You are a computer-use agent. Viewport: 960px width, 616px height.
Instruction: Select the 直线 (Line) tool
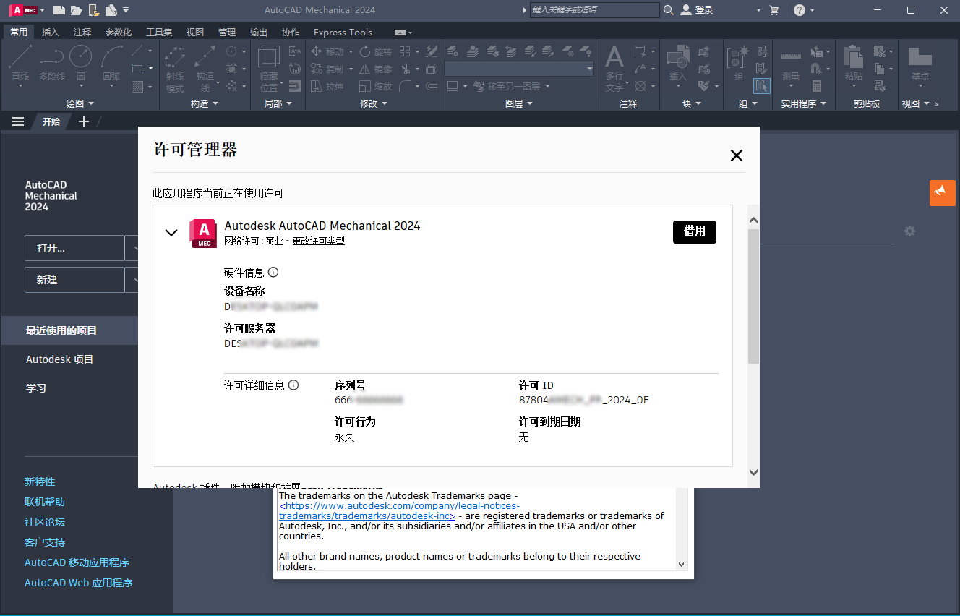pos(20,64)
